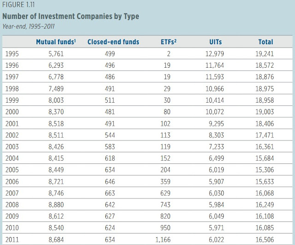Click total value 16,506

[265, 239]
